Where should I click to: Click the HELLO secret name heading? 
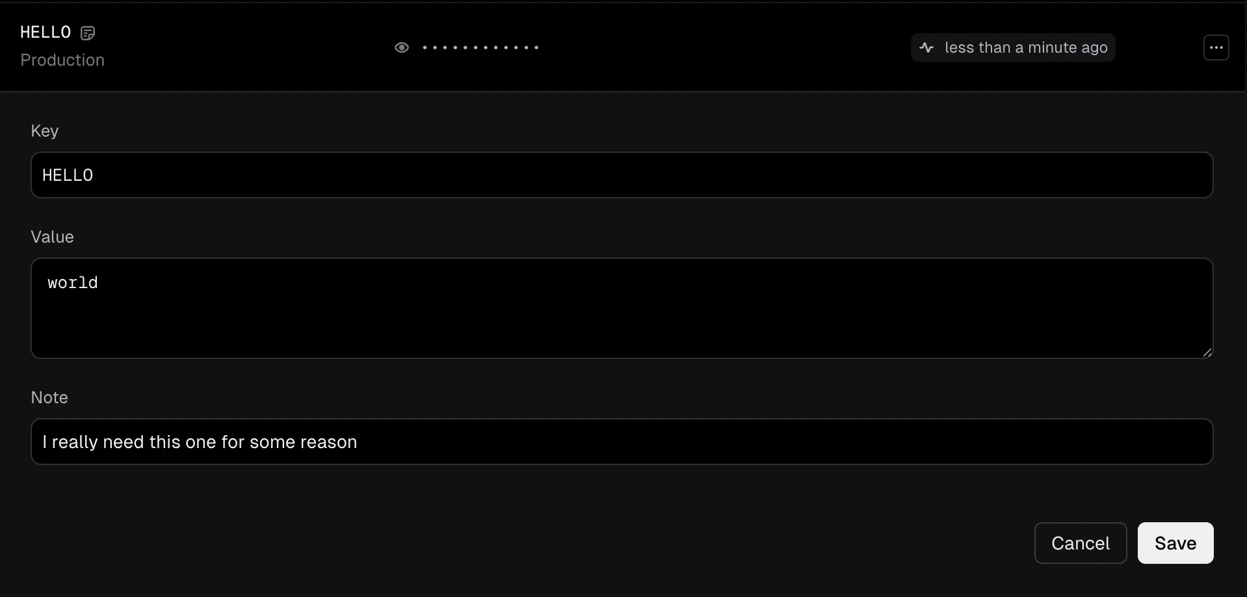(x=44, y=31)
